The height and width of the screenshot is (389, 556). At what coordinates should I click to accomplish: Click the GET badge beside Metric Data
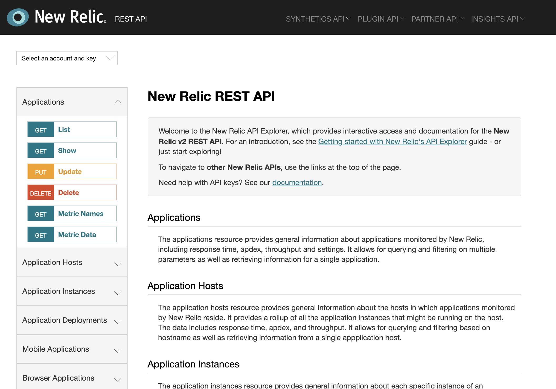pos(41,235)
